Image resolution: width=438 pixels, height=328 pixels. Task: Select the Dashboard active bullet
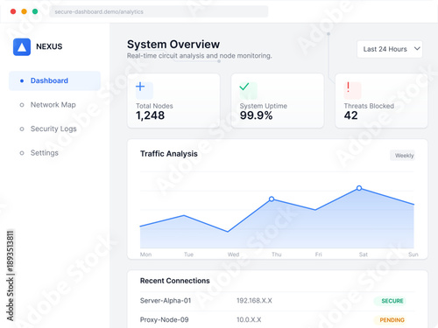point(22,80)
